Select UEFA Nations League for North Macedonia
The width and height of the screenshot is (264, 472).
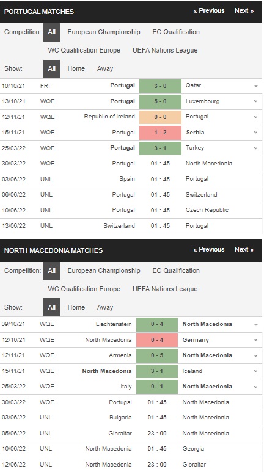pos(165,289)
